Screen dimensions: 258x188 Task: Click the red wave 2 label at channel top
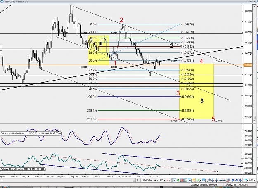pyautogui.click(x=121, y=20)
